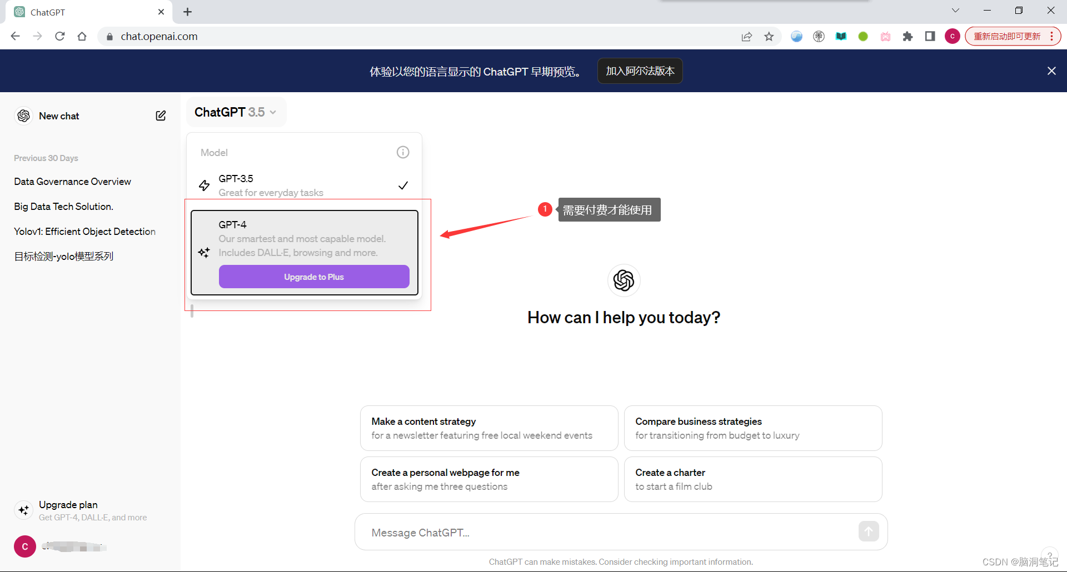Toggle the browser side panel icon

(x=930, y=36)
